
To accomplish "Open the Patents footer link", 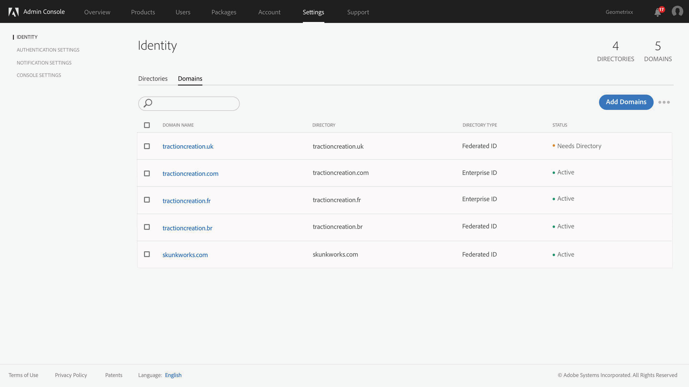I will point(114,375).
